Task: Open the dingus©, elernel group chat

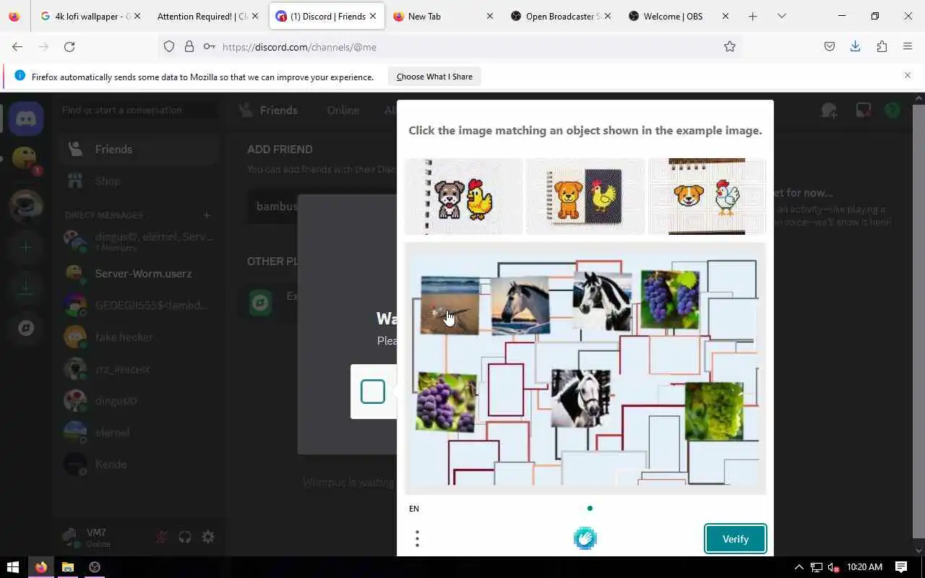Action: [139, 241]
